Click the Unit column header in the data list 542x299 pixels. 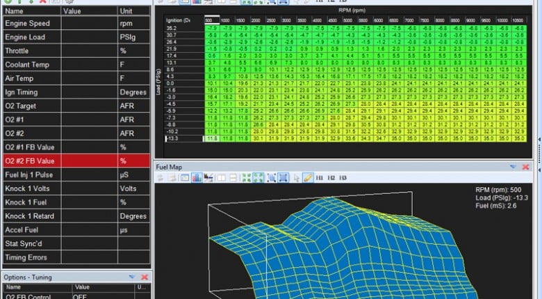pyautogui.click(x=134, y=11)
